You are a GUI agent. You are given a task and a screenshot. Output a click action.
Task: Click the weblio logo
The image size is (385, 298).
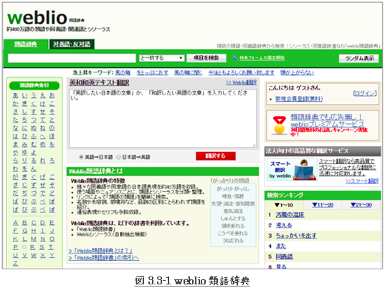click(x=37, y=17)
